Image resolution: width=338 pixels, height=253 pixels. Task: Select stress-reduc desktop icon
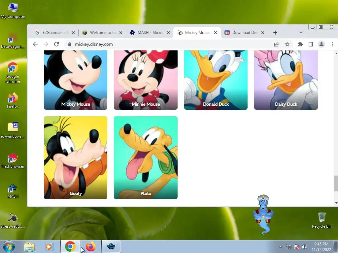pos(13,220)
